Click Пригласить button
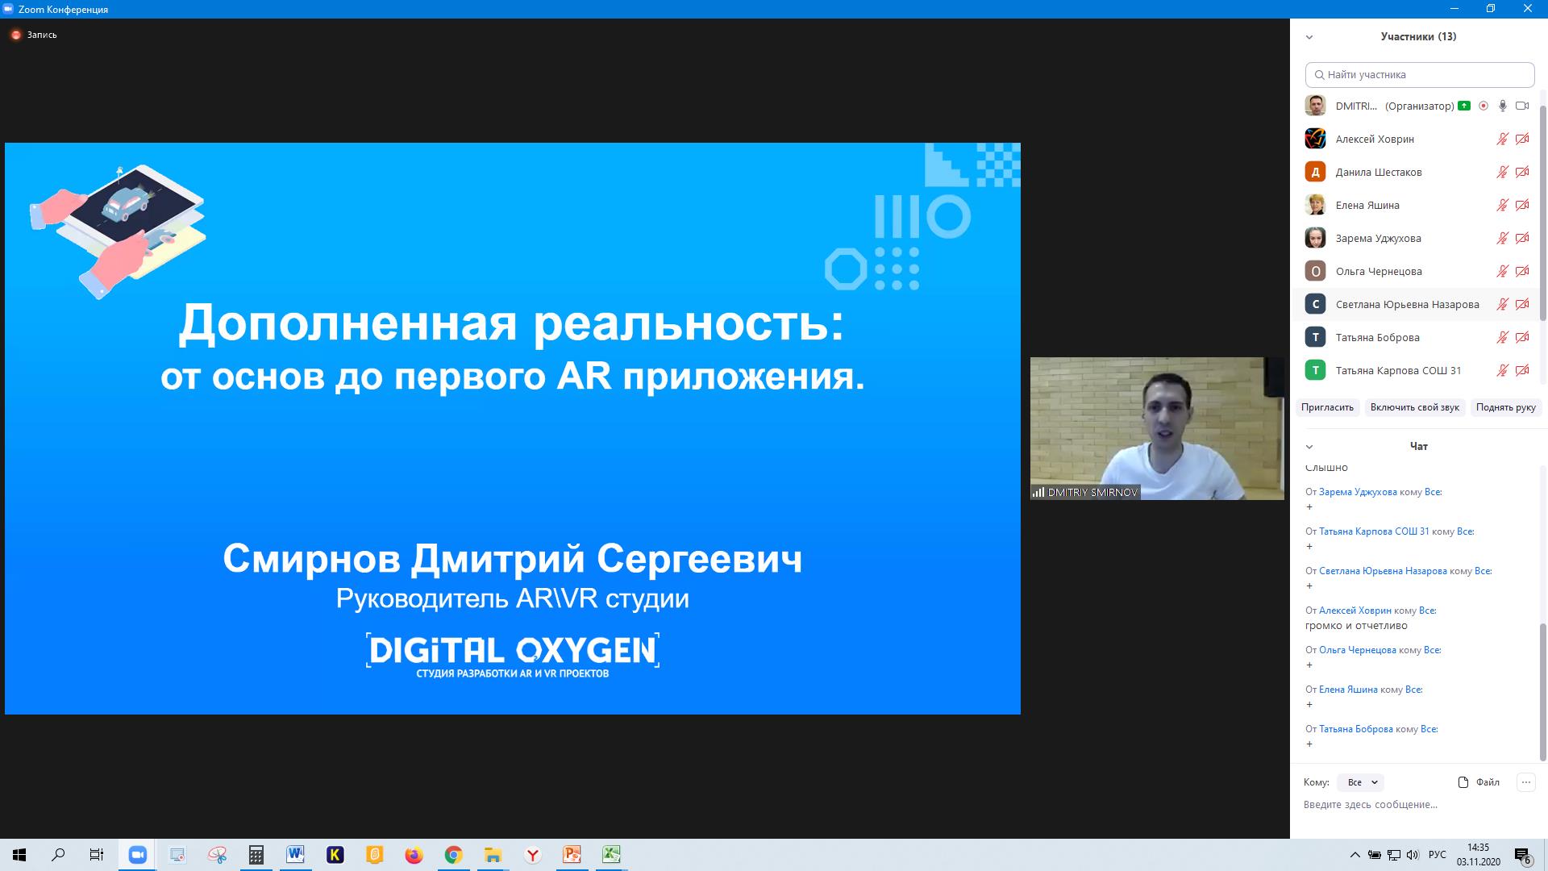The width and height of the screenshot is (1548, 871). point(1327,407)
